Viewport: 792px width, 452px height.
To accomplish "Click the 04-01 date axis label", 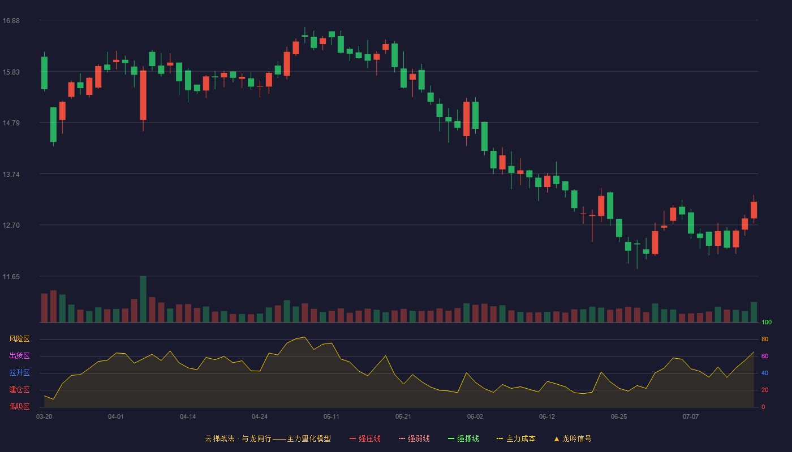I will pos(116,416).
